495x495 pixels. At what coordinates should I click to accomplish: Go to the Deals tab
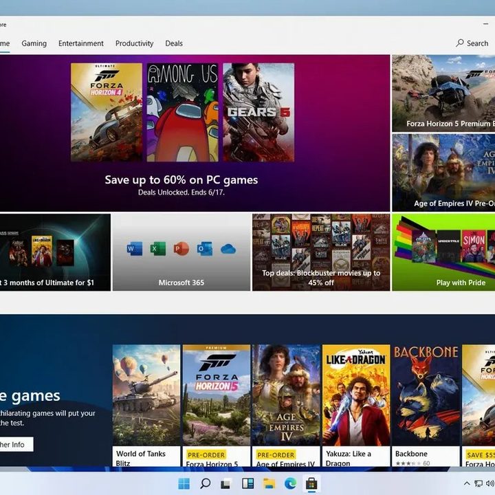pos(174,43)
